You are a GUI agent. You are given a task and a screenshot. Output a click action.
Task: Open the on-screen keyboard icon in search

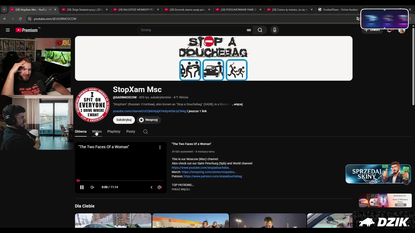click(x=249, y=30)
